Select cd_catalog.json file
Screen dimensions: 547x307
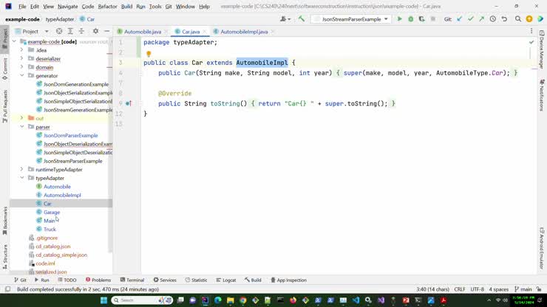tap(52, 246)
